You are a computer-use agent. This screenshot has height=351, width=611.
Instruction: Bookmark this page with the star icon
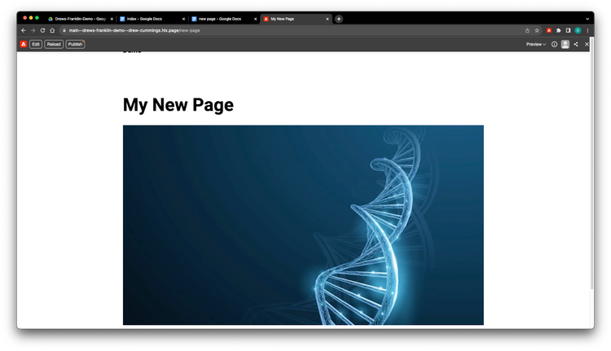(537, 30)
